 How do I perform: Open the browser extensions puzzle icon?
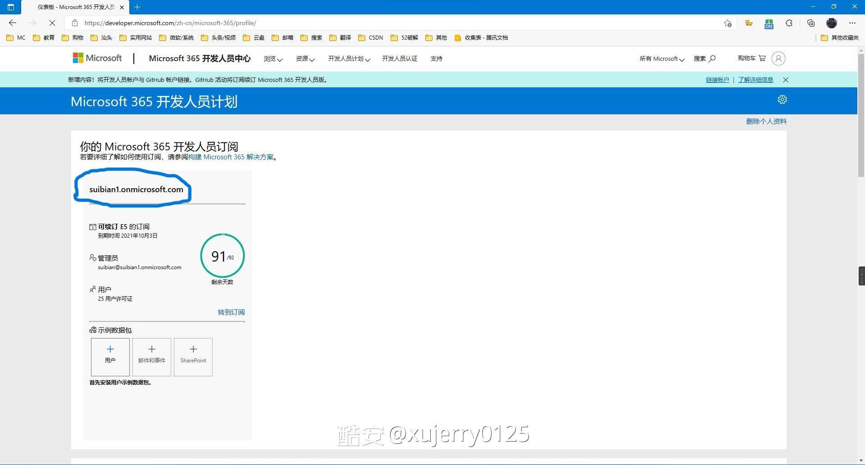(x=789, y=23)
